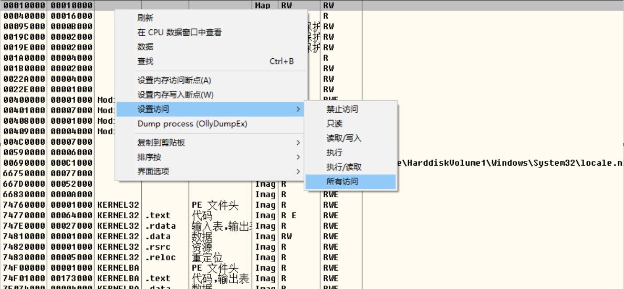Open the 设置访问 submenu entry
Screen dimensions: 624x289
(211, 109)
